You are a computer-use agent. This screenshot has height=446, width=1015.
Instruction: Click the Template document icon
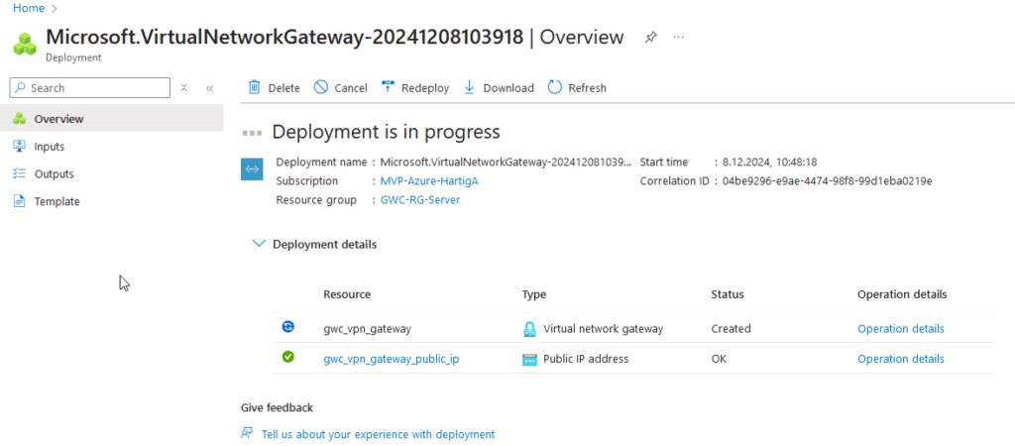click(x=20, y=201)
